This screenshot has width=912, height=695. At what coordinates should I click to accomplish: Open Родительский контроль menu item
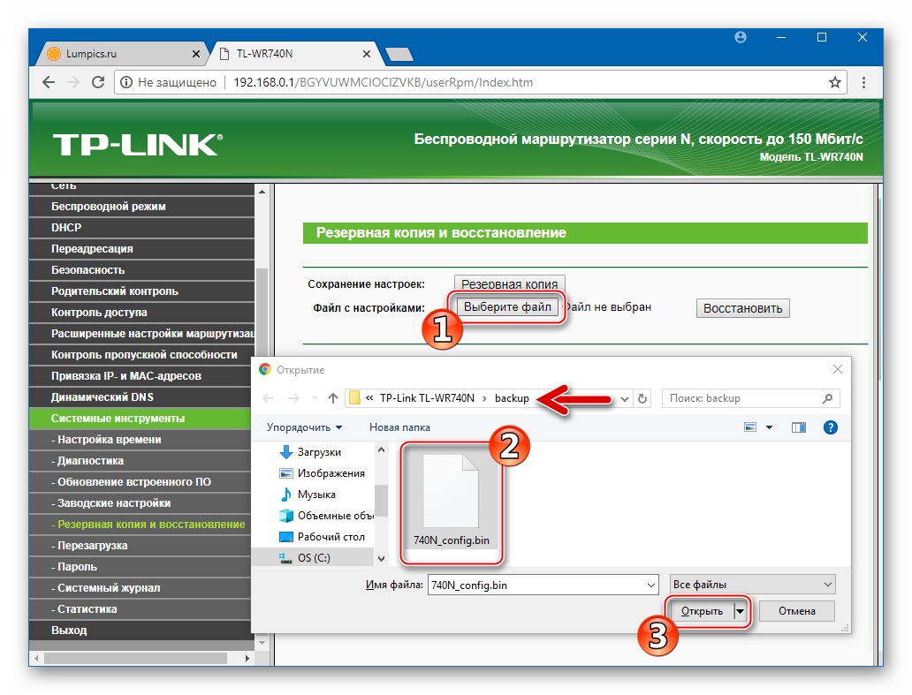142,291
